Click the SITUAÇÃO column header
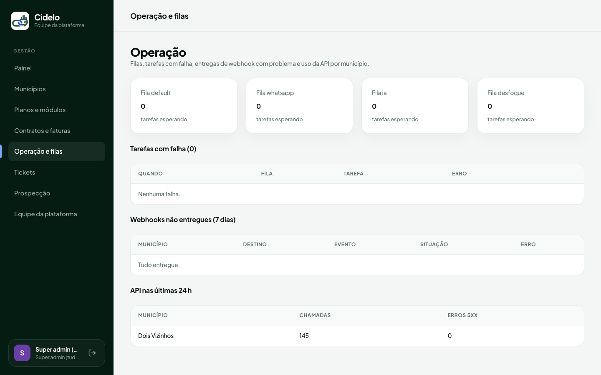601x375 pixels. point(434,245)
